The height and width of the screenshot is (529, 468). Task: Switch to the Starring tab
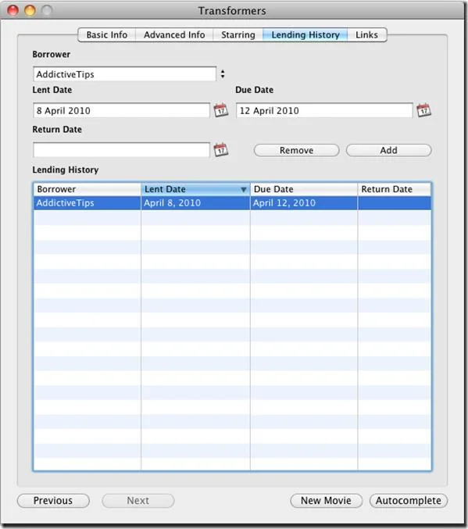click(x=238, y=34)
